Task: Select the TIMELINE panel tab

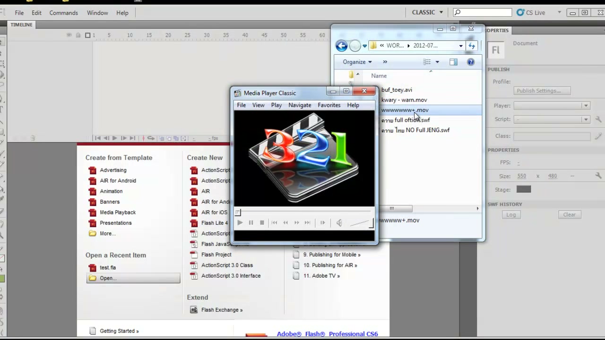Action: [x=21, y=25]
